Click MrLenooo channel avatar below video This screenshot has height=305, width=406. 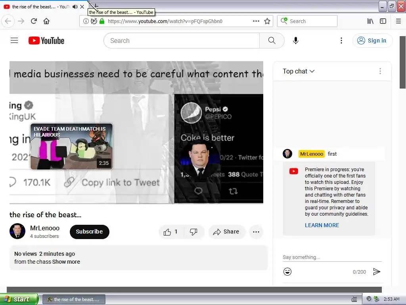[17, 231]
